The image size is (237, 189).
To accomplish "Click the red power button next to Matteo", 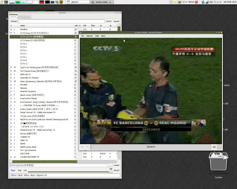I will pos(196,2).
